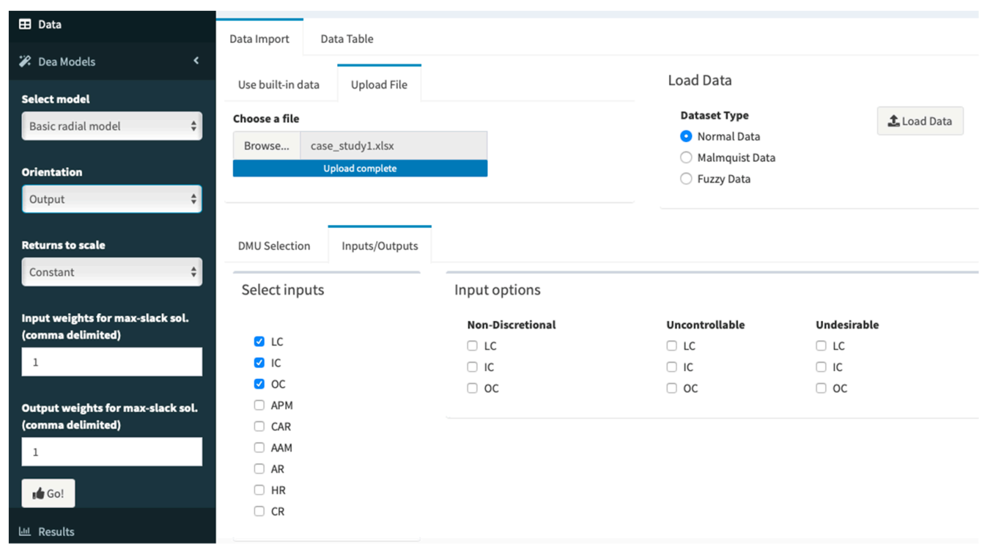Check Non-Discretional option for IC

472,367
